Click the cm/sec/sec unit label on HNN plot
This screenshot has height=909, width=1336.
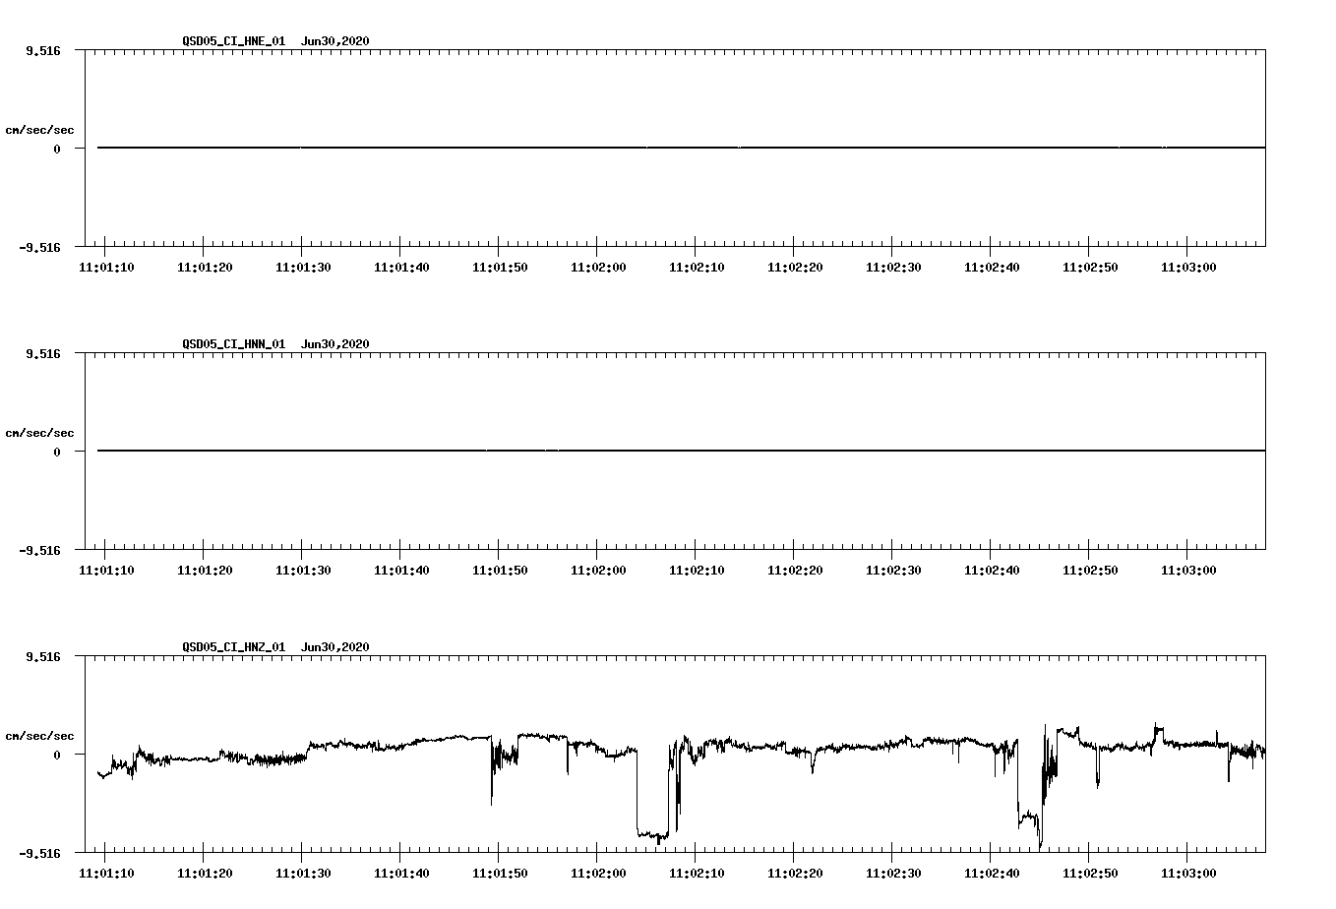pyautogui.click(x=39, y=433)
